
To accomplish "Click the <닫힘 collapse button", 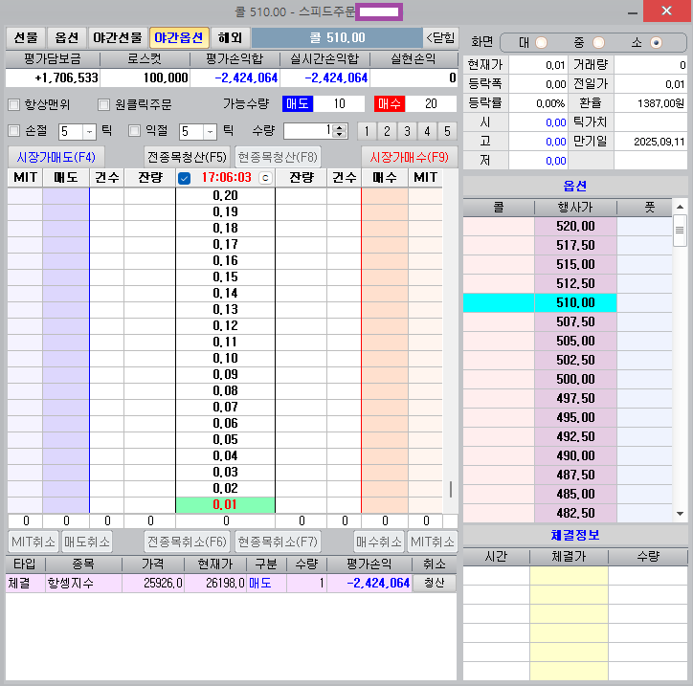I will [x=440, y=37].
